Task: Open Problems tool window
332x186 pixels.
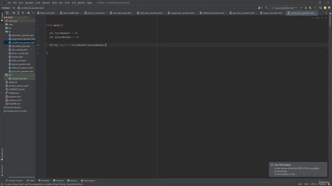Action: (44, 180)
